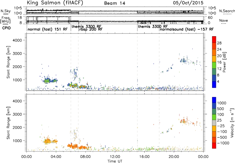Click the date label '05/Oct/2015'

pyautogui.click(x=188, y=3)
